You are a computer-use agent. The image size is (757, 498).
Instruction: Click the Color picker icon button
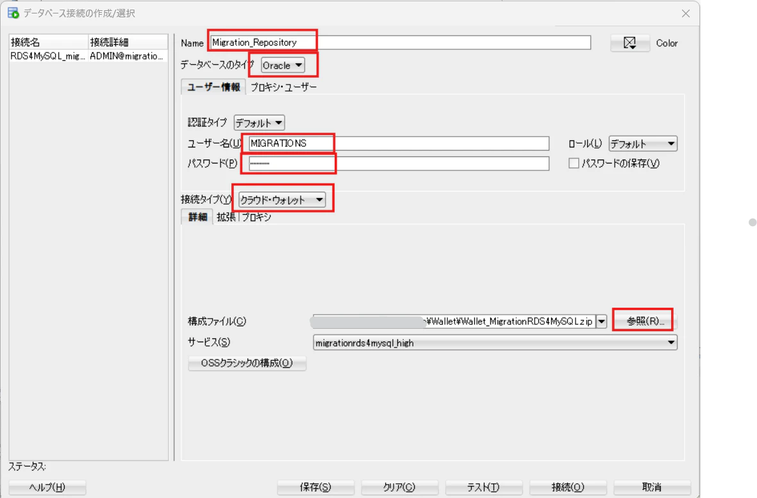pos(629,43)
